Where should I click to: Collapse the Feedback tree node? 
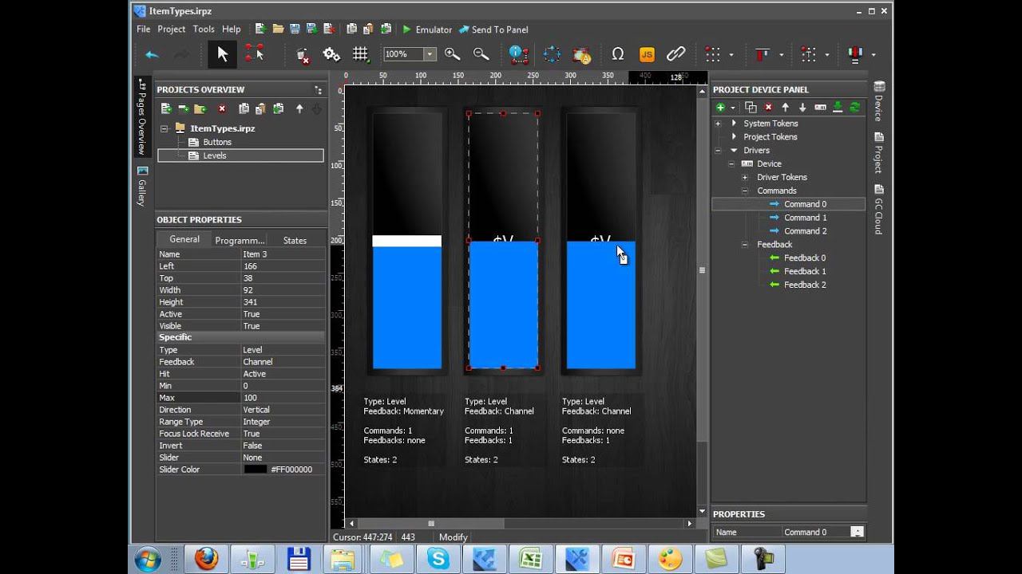coord(744,245)
